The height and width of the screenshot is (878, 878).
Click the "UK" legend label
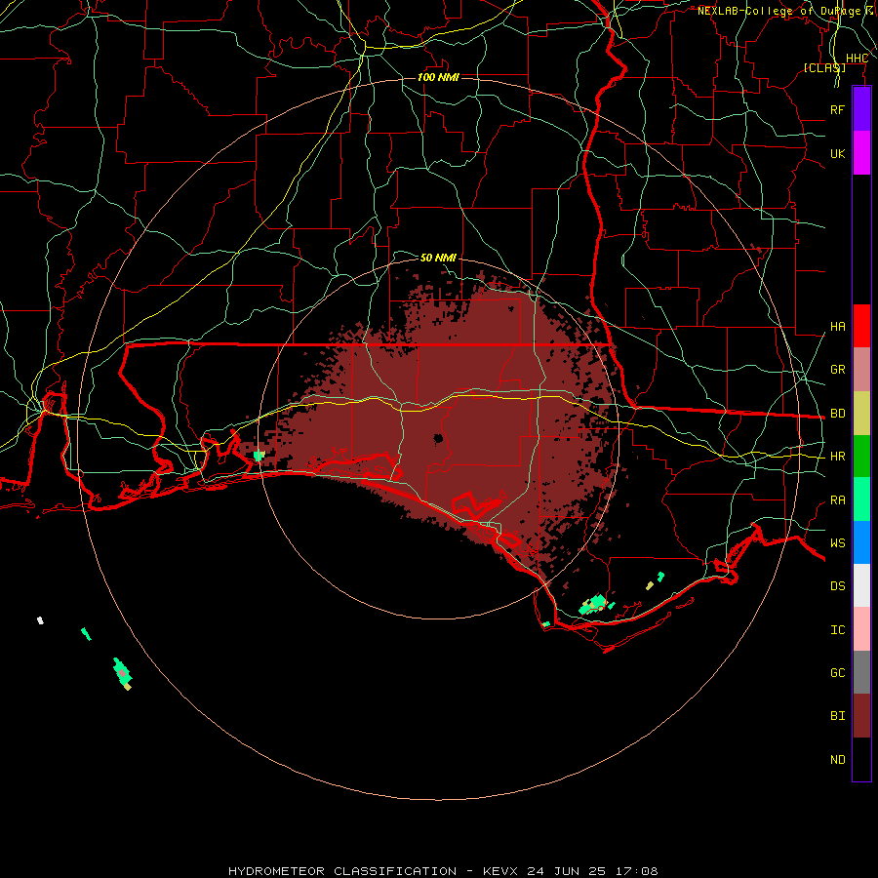tap(837, 154)
